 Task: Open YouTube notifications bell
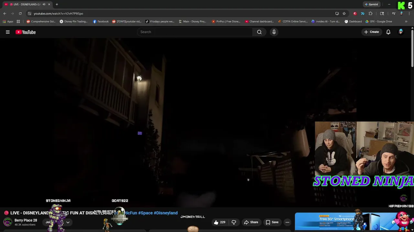pos(388,32)
